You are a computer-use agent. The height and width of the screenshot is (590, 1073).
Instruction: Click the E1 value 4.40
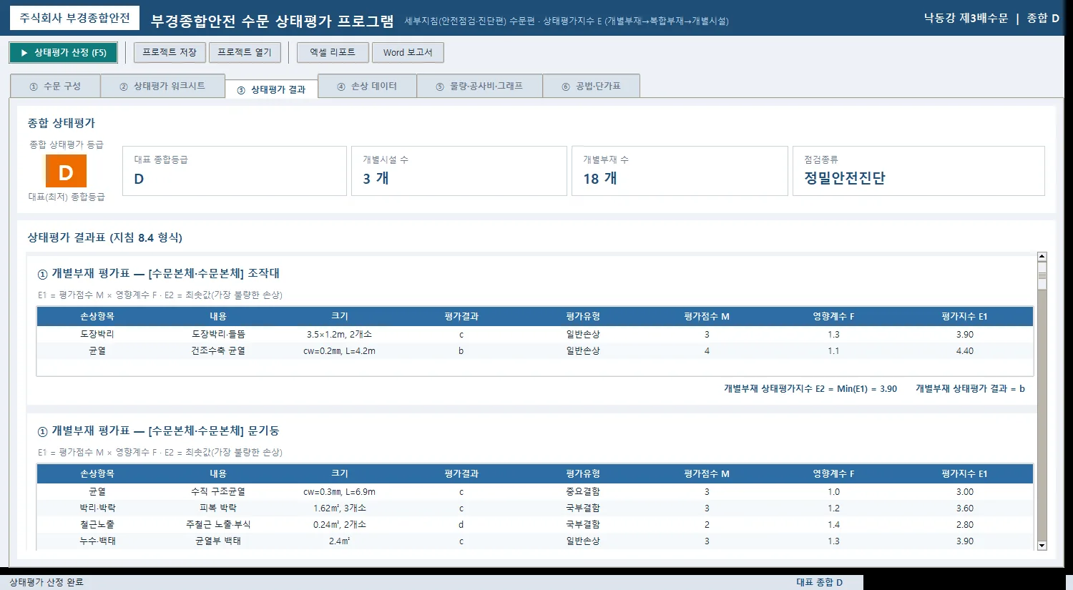pyautogui.click(x=965, y=350)
